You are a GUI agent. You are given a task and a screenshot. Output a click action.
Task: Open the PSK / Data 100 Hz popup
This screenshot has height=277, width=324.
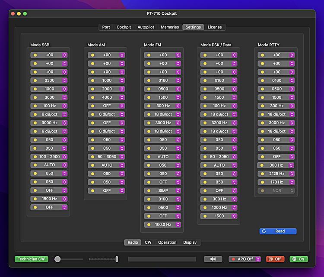point(219,106)
